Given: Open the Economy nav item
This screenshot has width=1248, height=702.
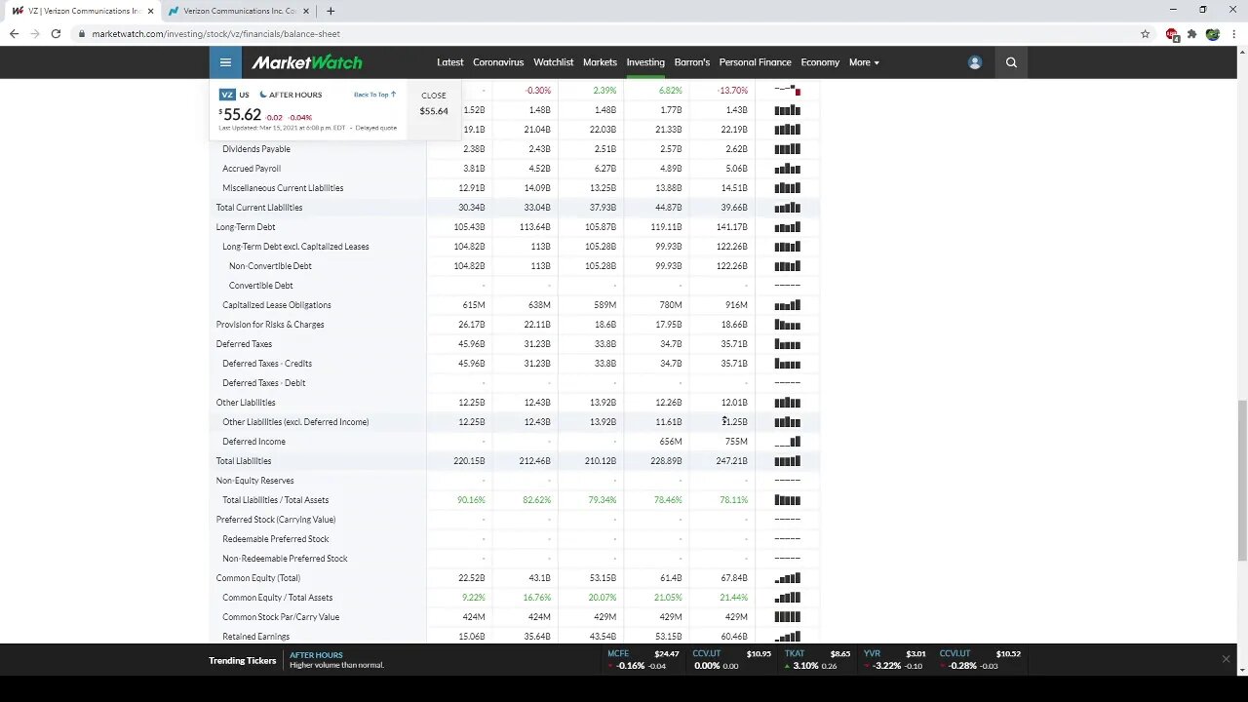Looking at the screenshot, I should coord(820,62).
